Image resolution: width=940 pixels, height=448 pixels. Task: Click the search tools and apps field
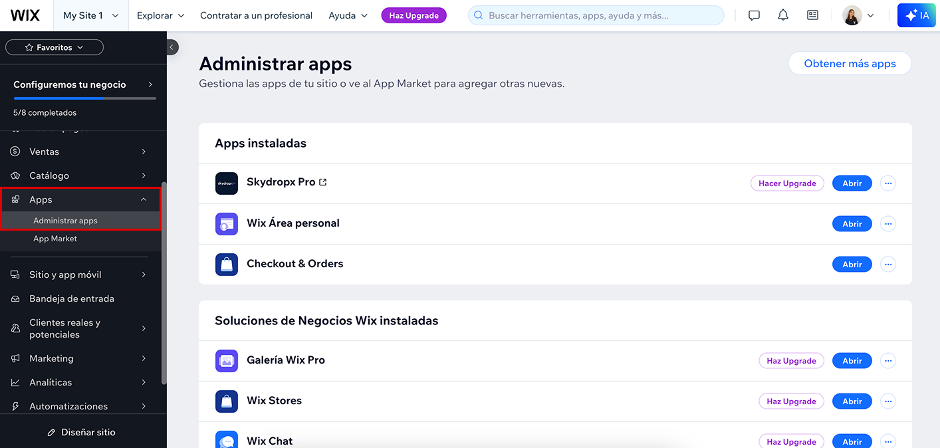click(596, 15)
